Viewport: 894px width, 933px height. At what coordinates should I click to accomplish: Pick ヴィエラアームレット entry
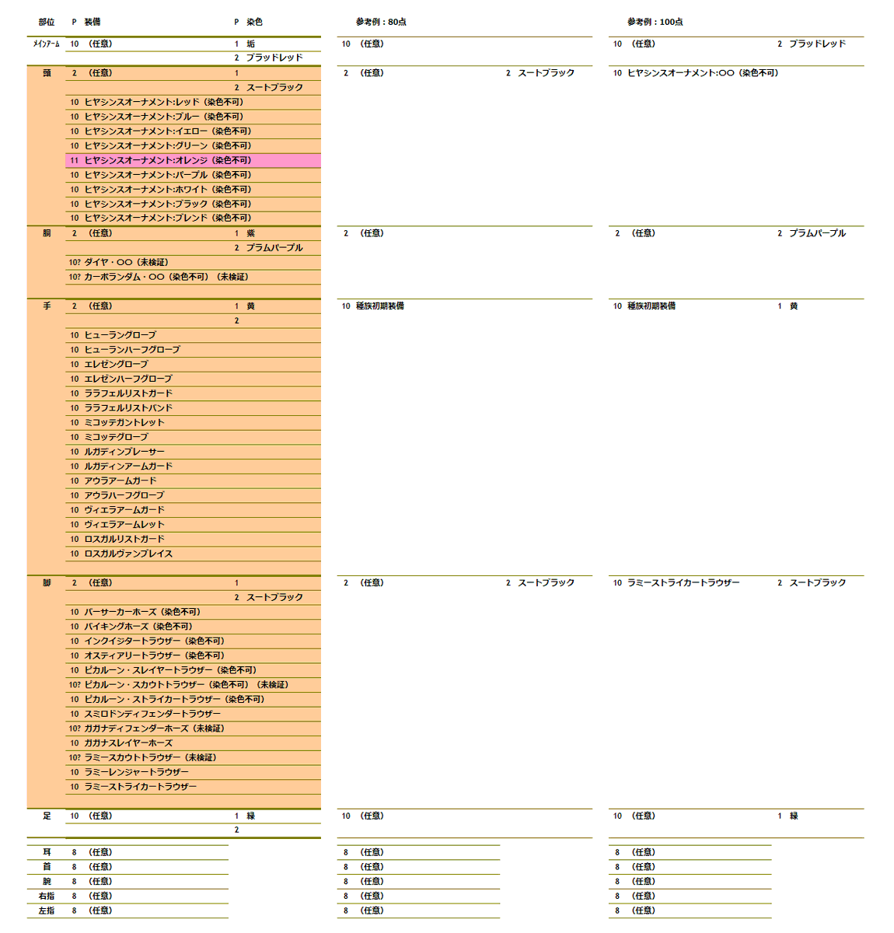(x=124, y=525)
